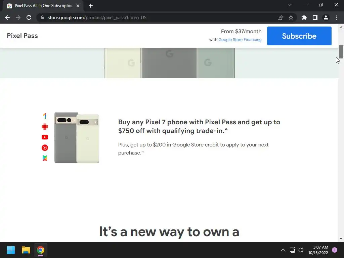This screenshot has height=258, width=344.
Task: Click the Google One icon
Action: (x=45, y=116)
